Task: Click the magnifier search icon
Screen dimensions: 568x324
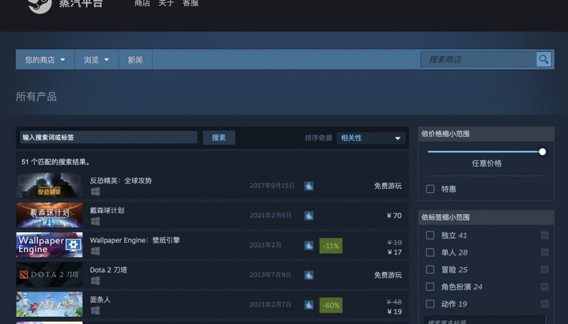Action: click(x=543, y=59)
